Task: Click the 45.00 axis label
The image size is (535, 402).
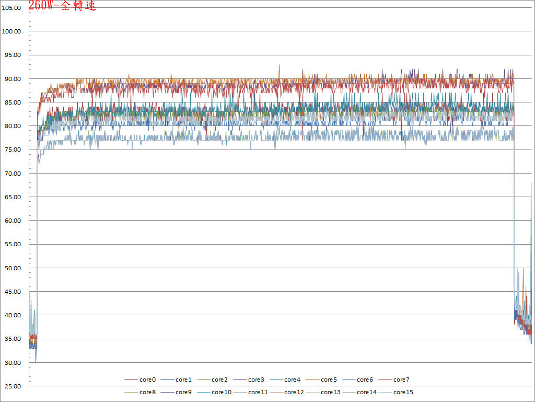Action: tap(13, 291)
